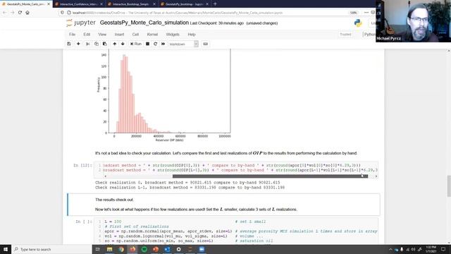451x254 pixels.
Task: Open the Cell menu
Action: coord(135,35)
